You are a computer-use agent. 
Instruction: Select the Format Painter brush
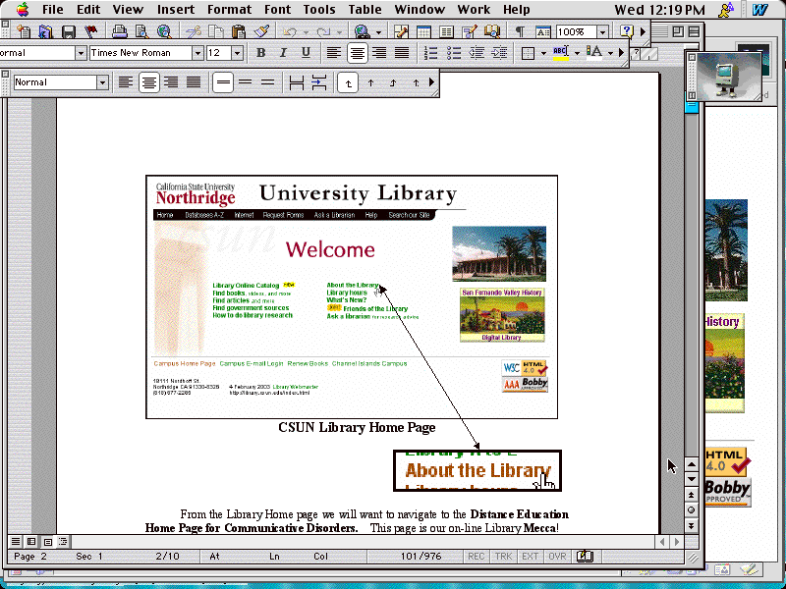260,31
